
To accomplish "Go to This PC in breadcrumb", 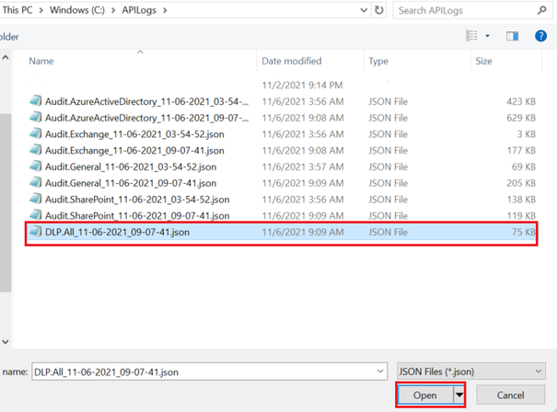I will pos(17,10).
